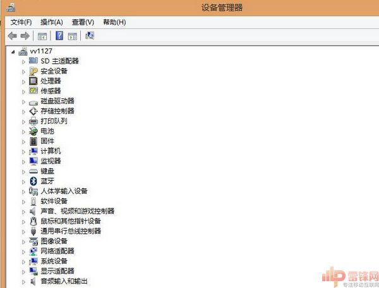Open the 操作(A) menu
379x288 pixels.
[52, 22]
